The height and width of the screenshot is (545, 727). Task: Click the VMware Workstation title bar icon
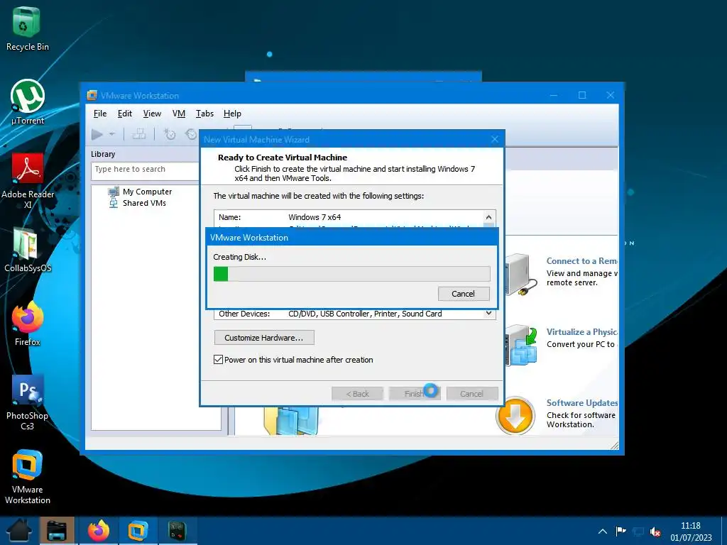click(92, 96)
